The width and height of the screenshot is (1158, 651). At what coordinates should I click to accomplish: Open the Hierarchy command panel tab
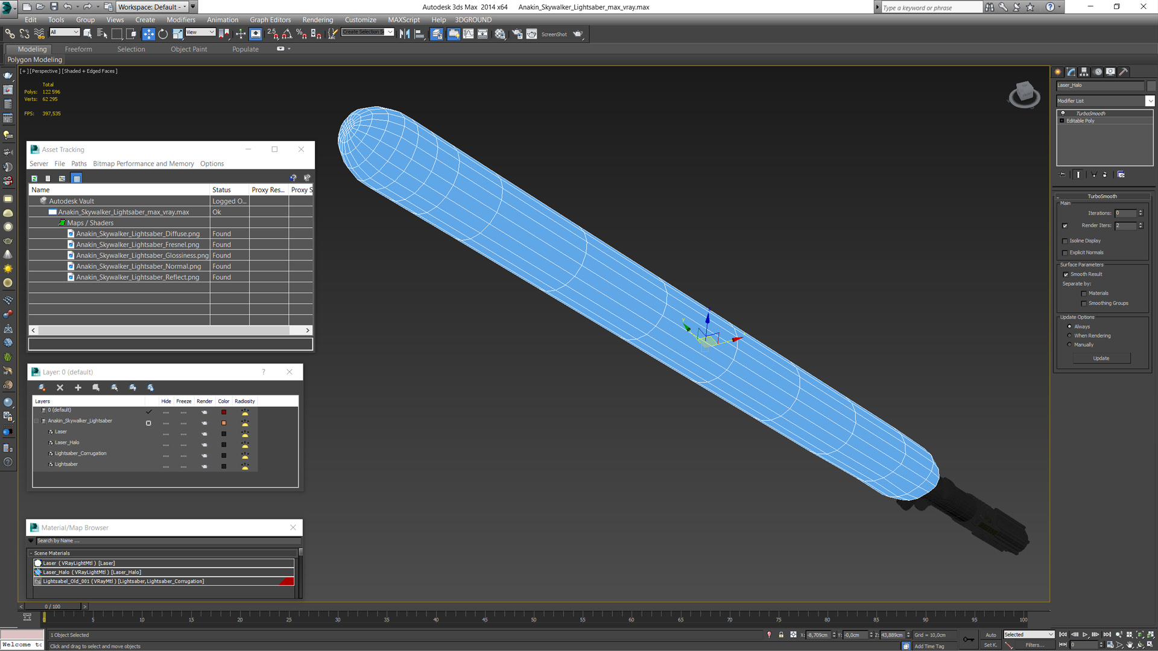(x=1084, y=72)
